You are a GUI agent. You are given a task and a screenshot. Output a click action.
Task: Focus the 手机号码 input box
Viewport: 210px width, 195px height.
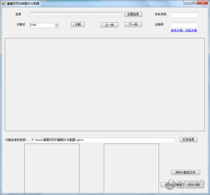click(x=184, y=15)
